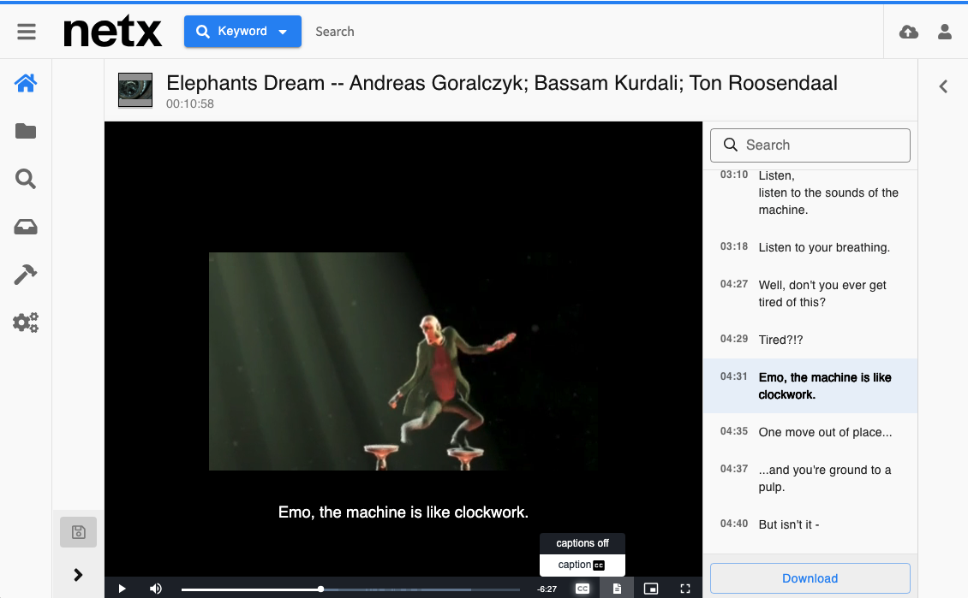Image resolution: width=968 pixels, height=598 pixels.
Task: Enable picture-in-picture mode
Action: 651,589
